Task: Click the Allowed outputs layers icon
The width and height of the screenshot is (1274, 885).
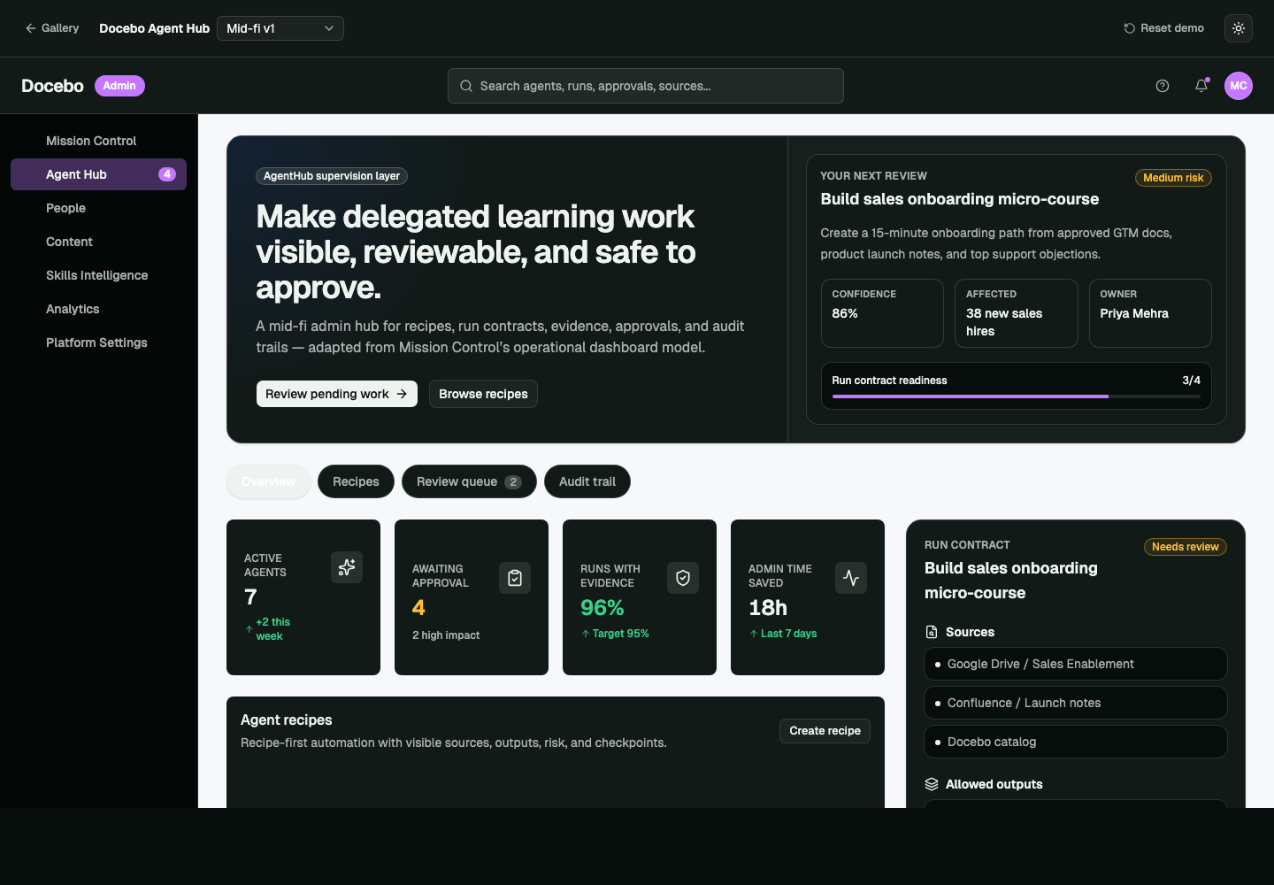Action: (x=932, y=784)
